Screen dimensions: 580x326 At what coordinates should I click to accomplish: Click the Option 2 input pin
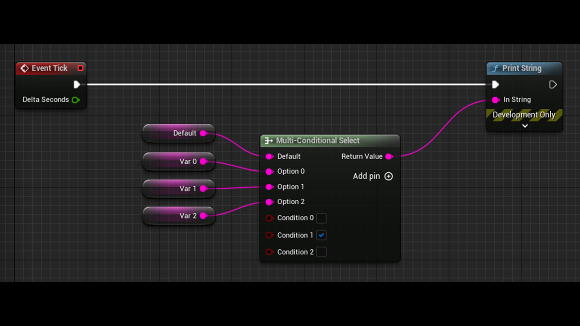(269, 202)
